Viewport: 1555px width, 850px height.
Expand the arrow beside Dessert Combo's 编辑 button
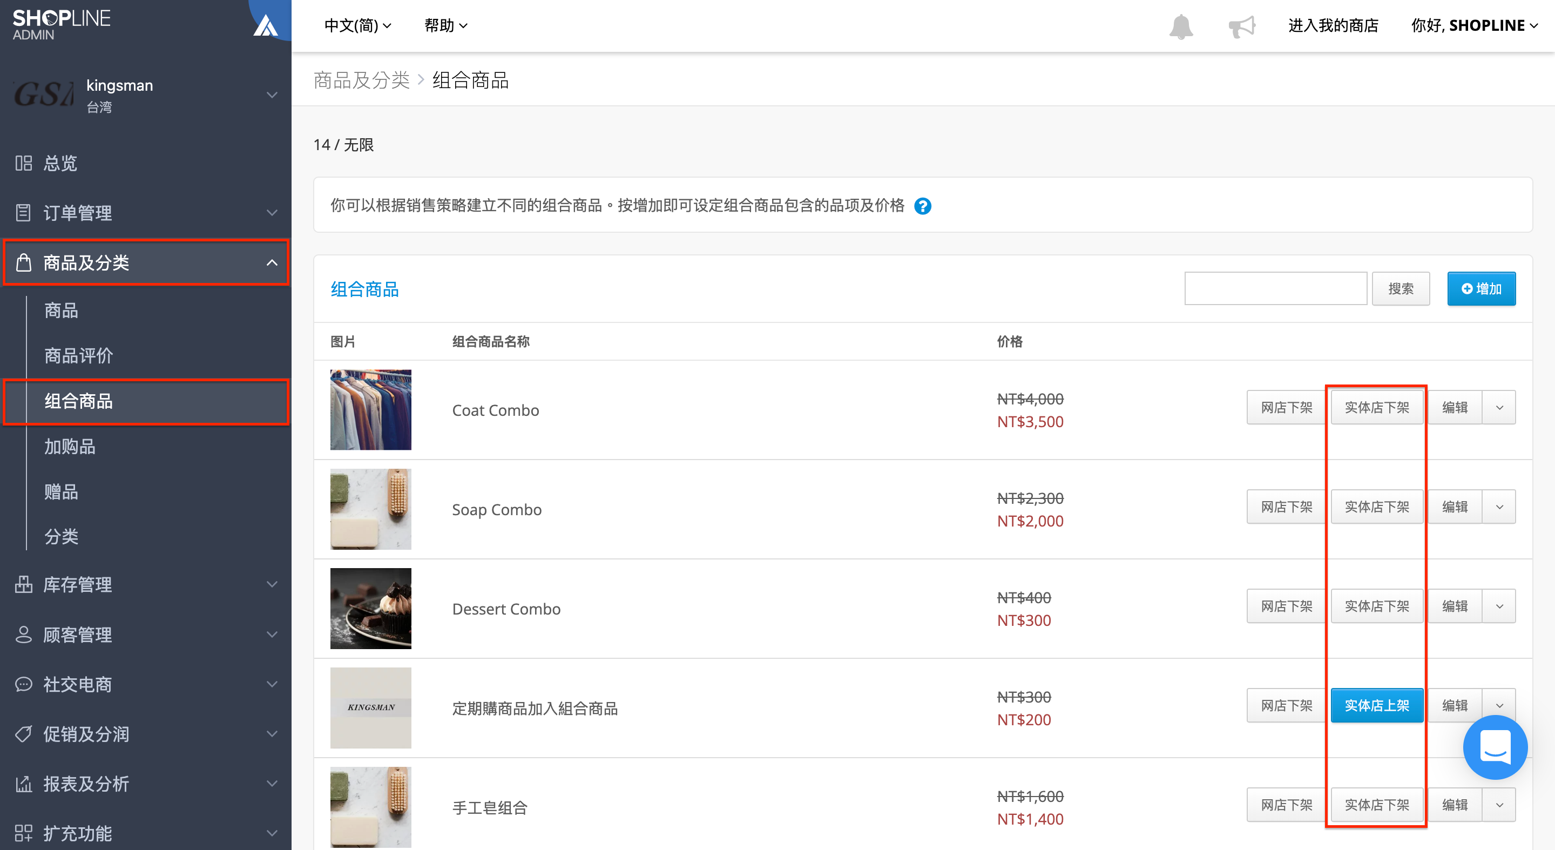1499,606
